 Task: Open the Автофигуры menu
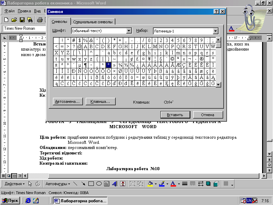tap(58, 184)
